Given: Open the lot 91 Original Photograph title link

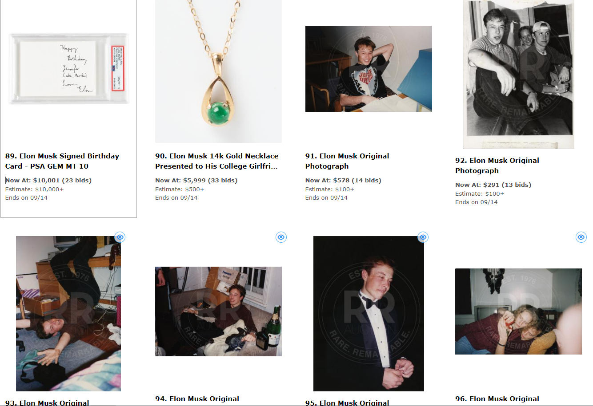Looking at the screenshot, I should click(347, 161).
